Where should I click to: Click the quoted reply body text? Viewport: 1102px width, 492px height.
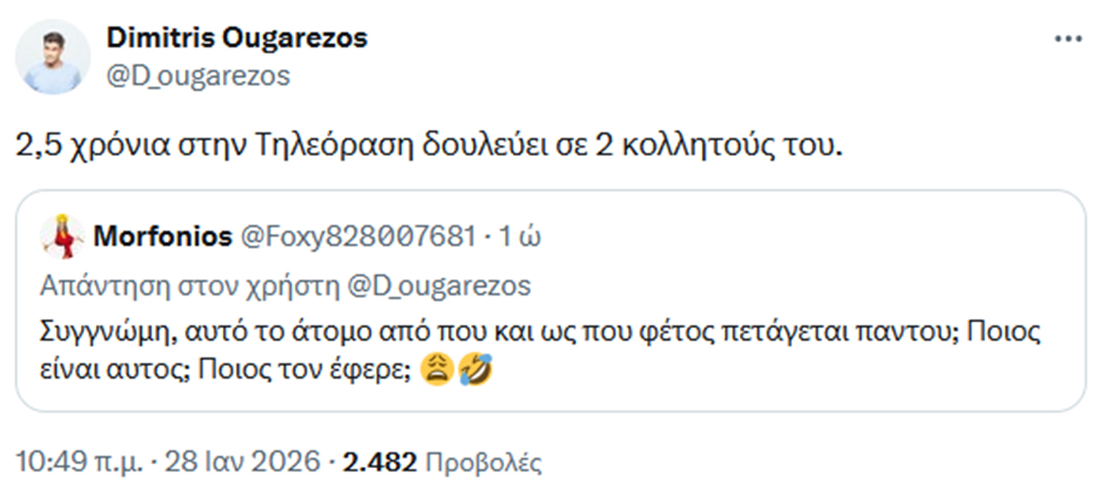click(539, 349)
